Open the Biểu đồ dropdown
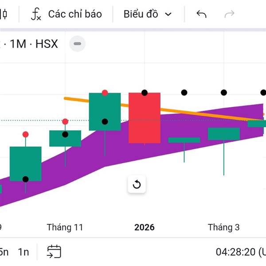 pos(147,14)
